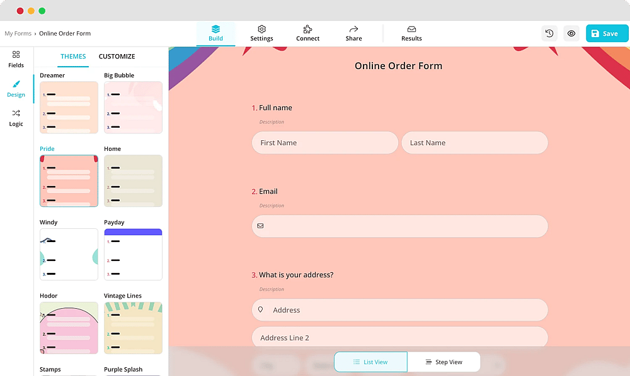Open the Settings tab
Screen dimensions: 630x376
(x=261, y=34)
